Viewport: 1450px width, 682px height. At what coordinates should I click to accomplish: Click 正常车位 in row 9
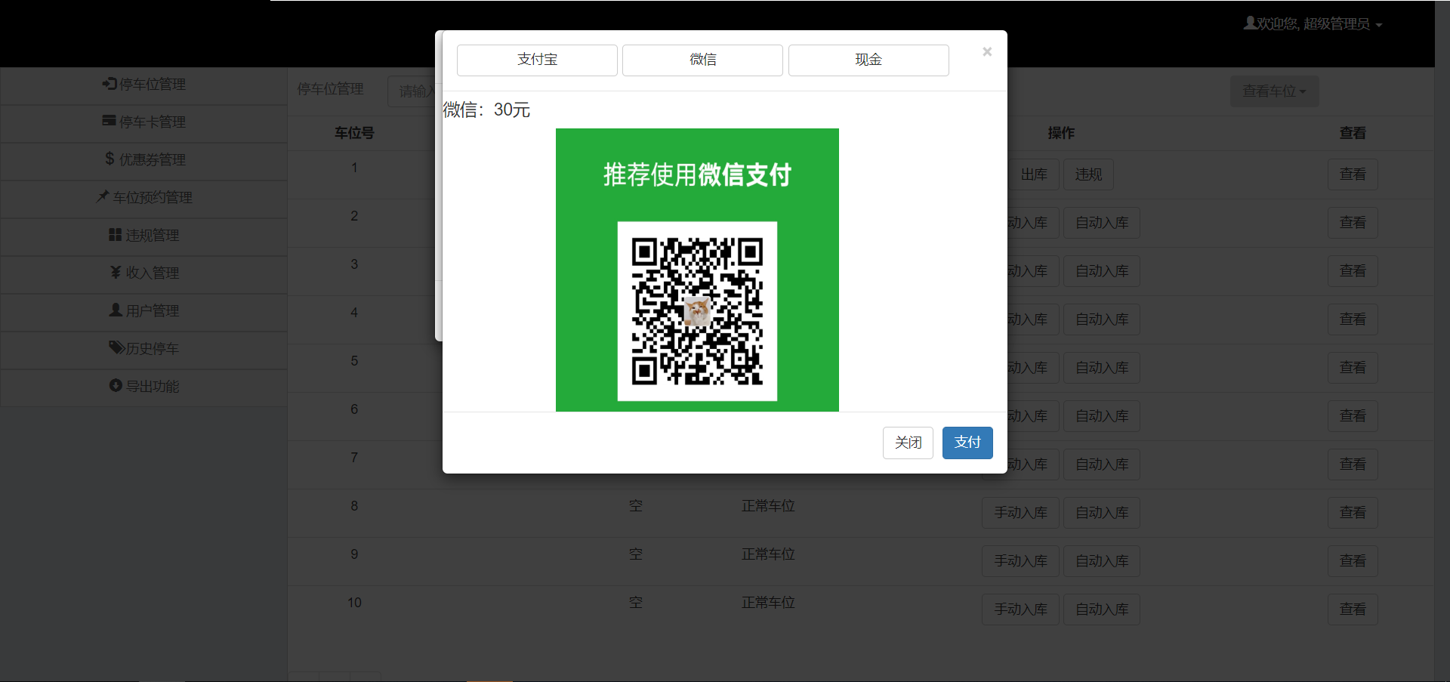click(768, 554)
